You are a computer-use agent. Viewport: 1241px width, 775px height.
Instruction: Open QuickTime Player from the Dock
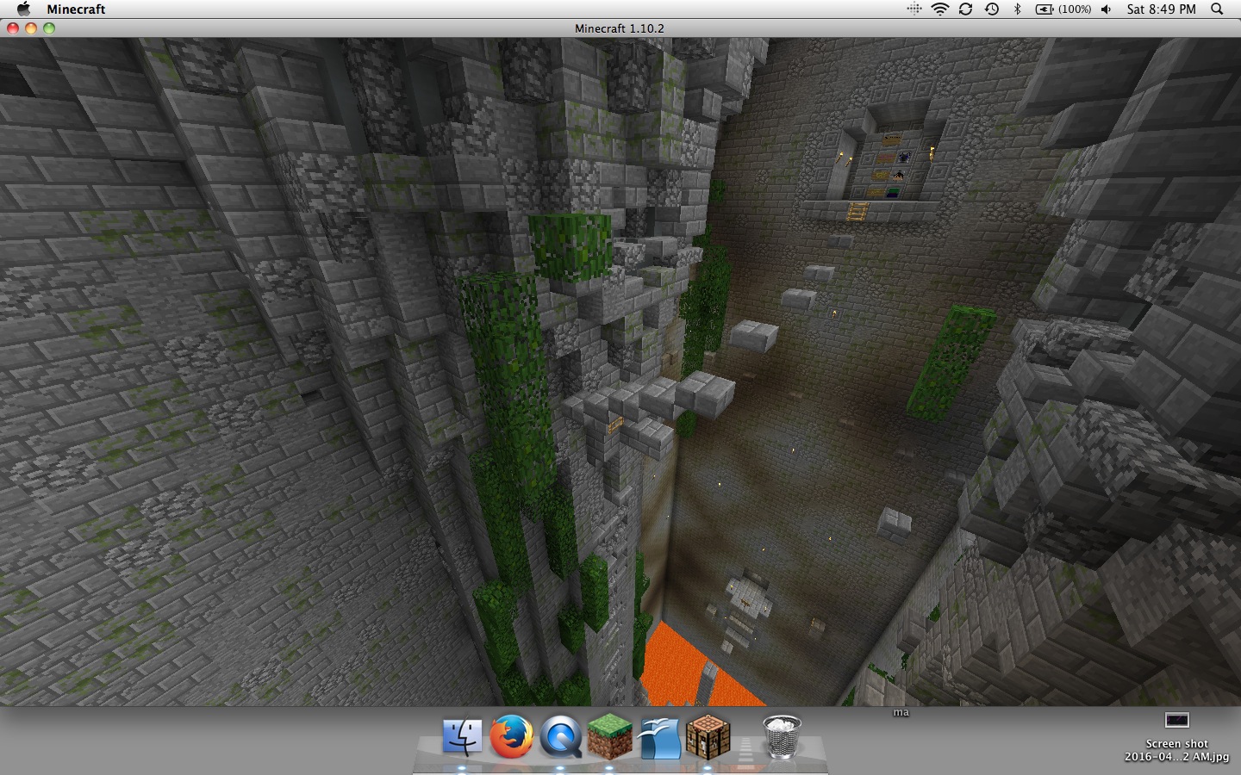coord(561,737)
